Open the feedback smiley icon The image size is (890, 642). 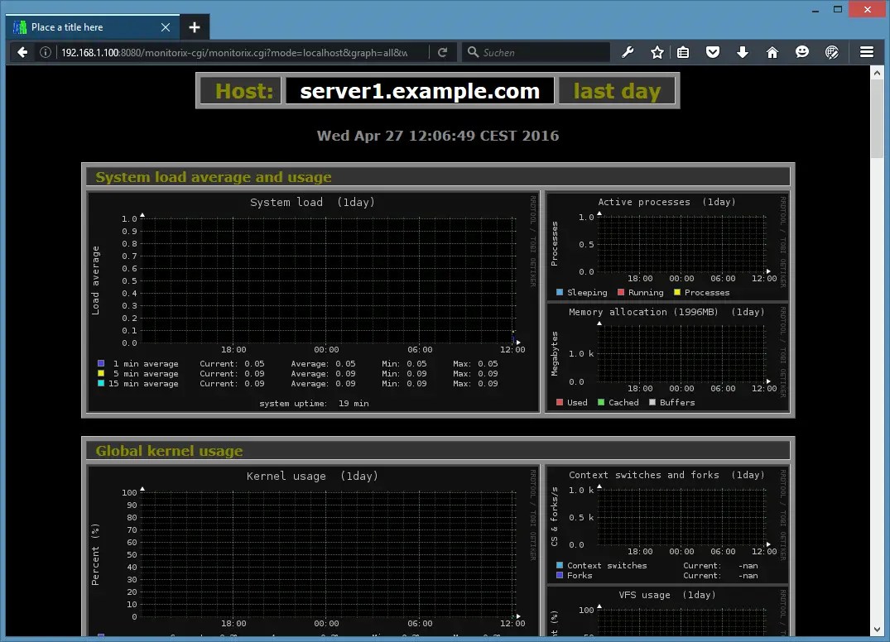[x=802, y=51]
